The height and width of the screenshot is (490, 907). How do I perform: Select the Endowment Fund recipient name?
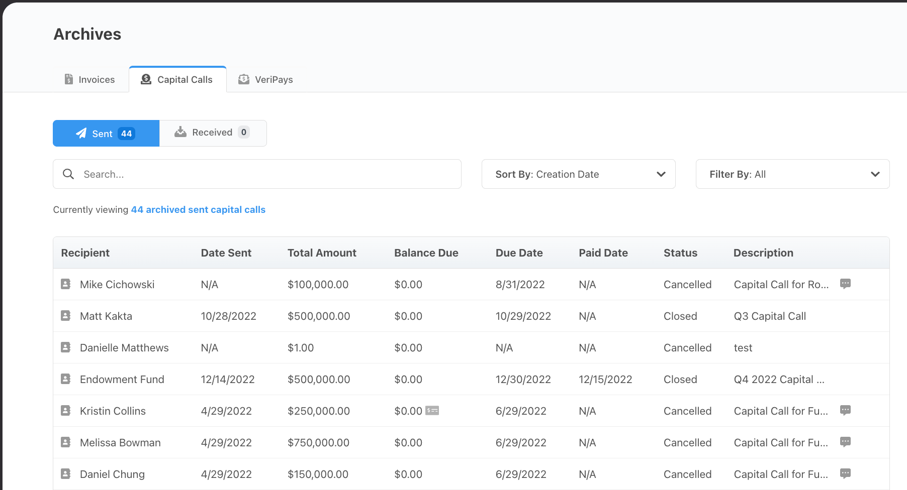122,379
